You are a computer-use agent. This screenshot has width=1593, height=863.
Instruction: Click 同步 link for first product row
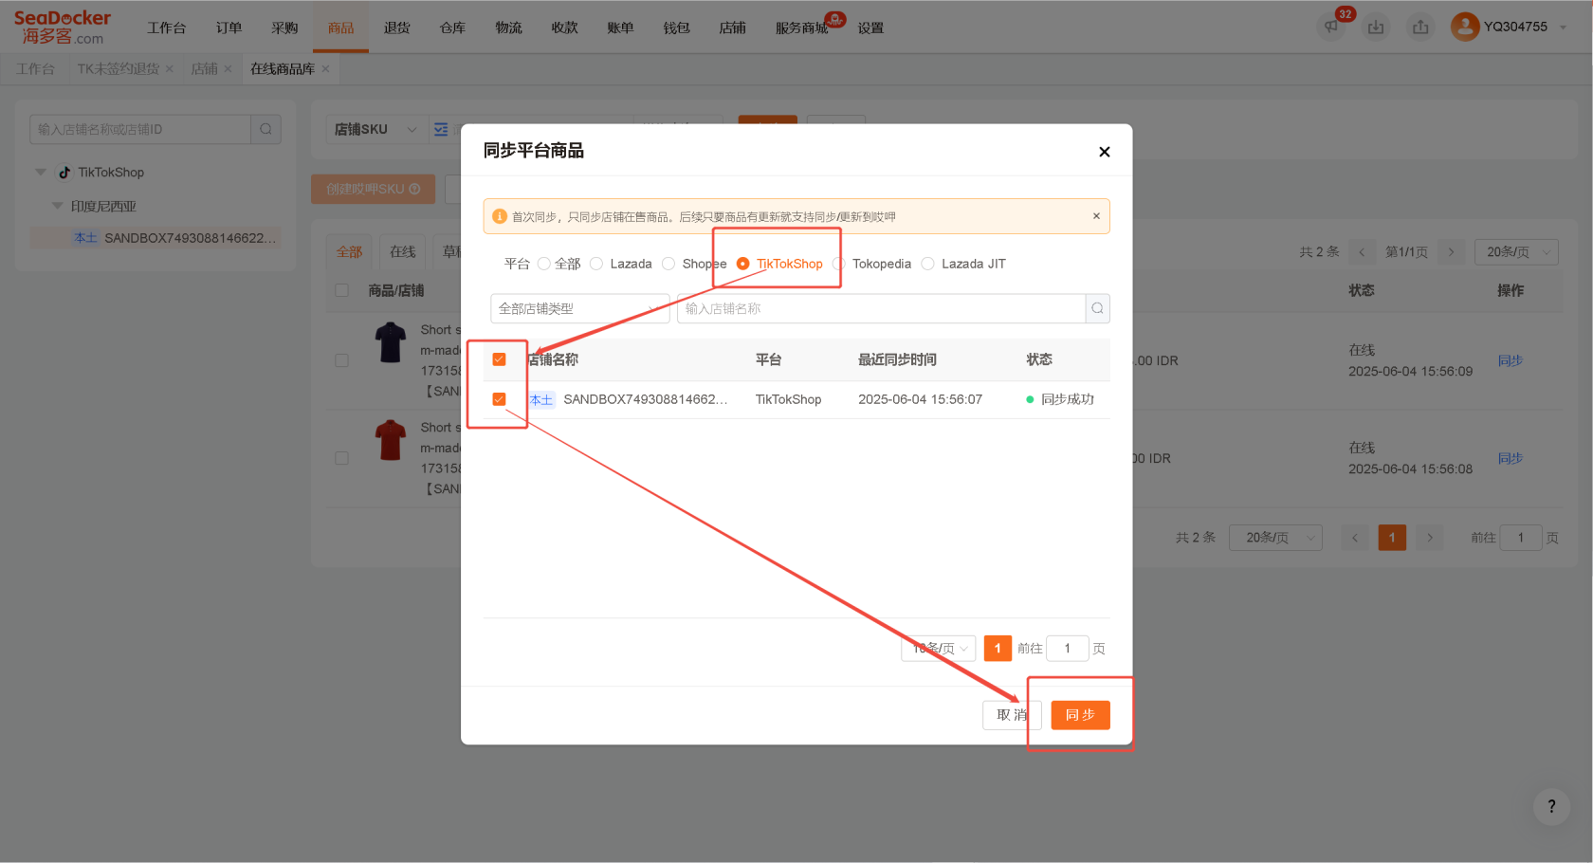[1511, 360]
